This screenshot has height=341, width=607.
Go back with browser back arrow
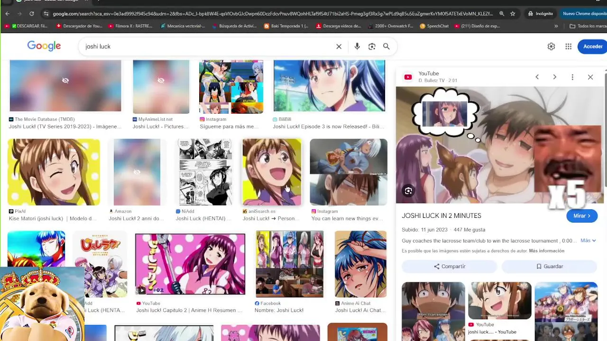pos(7,14)
